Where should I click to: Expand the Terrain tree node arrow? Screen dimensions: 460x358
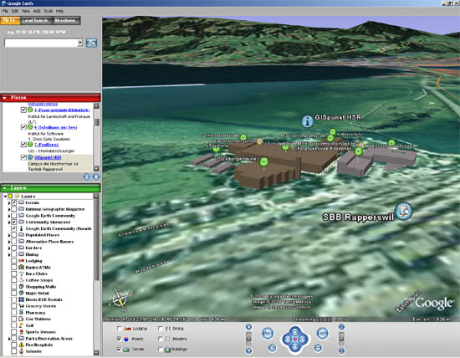pyautogui.click(x=9, y=202)
